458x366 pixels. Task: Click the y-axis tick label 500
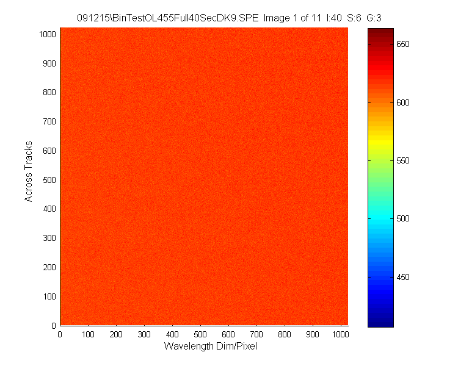tap(49, 180)
